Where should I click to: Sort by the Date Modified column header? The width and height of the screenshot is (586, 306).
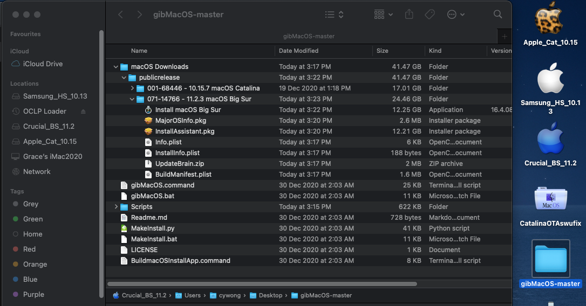coord(298,51)
